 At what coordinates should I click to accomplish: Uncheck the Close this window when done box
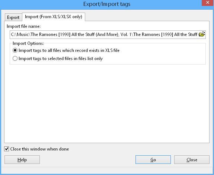[7, 149]
